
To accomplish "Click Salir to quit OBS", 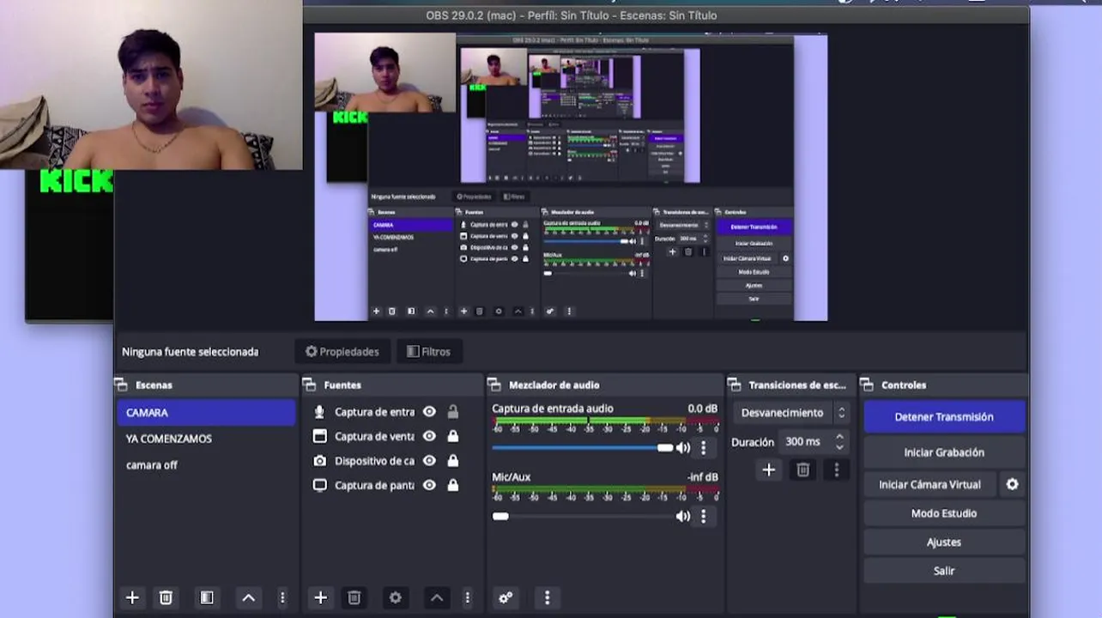I will click(944, 571).
